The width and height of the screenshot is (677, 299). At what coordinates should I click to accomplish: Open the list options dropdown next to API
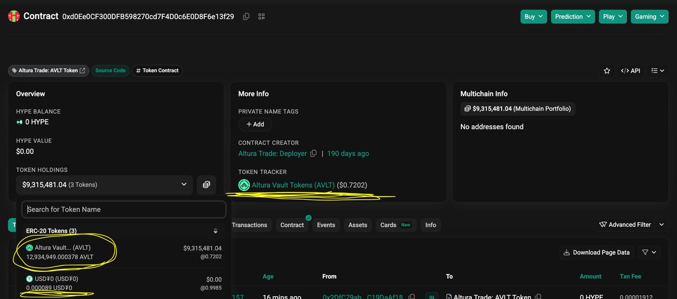point(657,71)
